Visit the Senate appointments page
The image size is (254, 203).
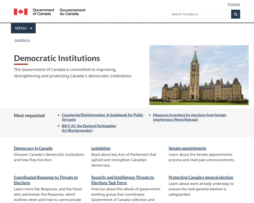point(188,148)
